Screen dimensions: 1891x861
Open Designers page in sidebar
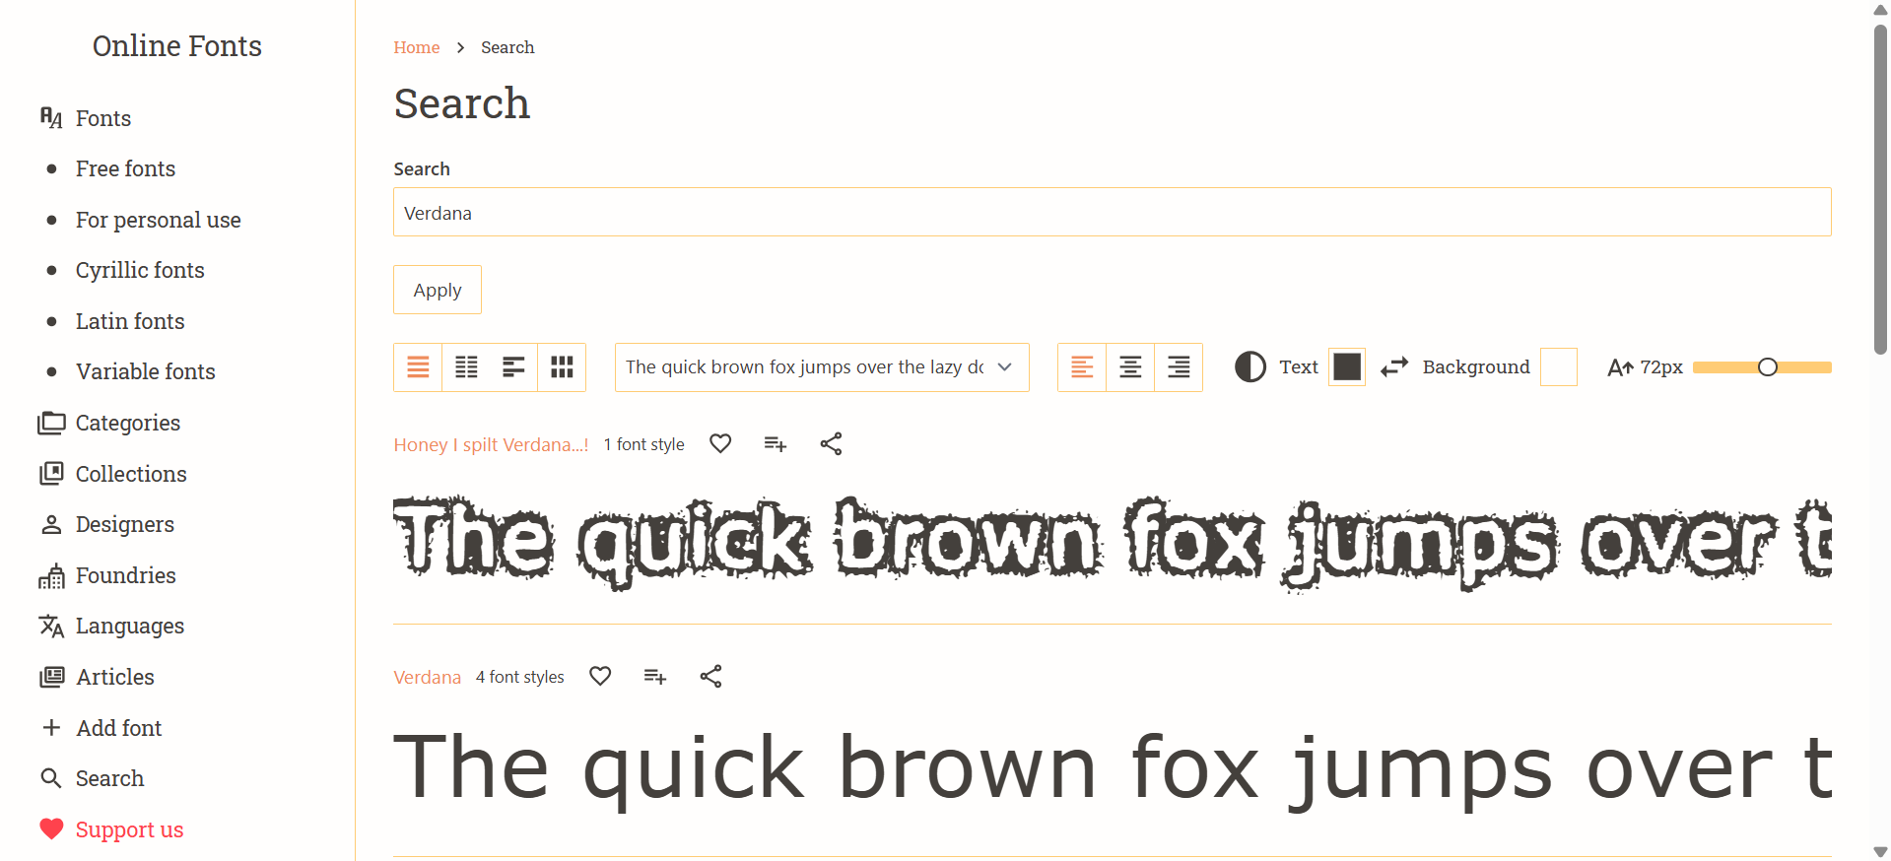point(124,524)
